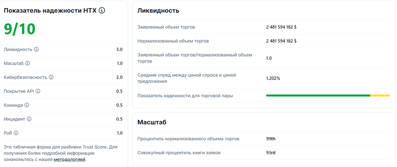
Task: Click Инцидент score value 0.5
Action: (120, 119)
